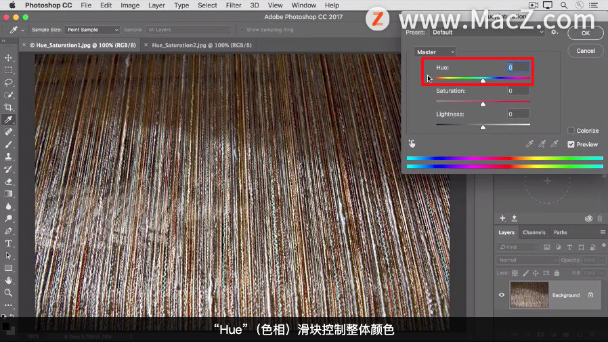This screenshot has height=342, width=608.
Task: Enable the Colorize checkbox
Action: 571,131
